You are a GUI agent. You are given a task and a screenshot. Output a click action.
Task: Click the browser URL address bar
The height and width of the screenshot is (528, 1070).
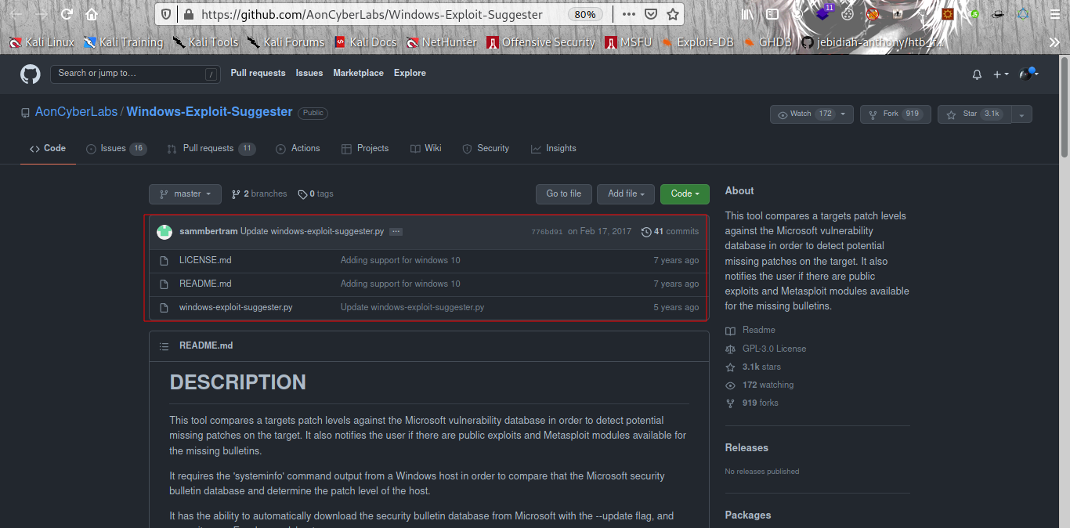pos(371,14)
